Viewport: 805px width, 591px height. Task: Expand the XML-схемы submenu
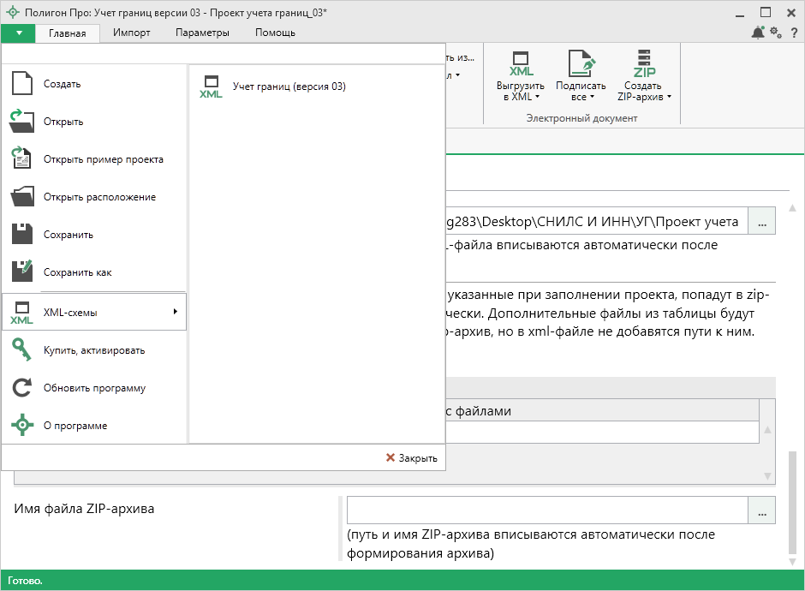point(94,313)
